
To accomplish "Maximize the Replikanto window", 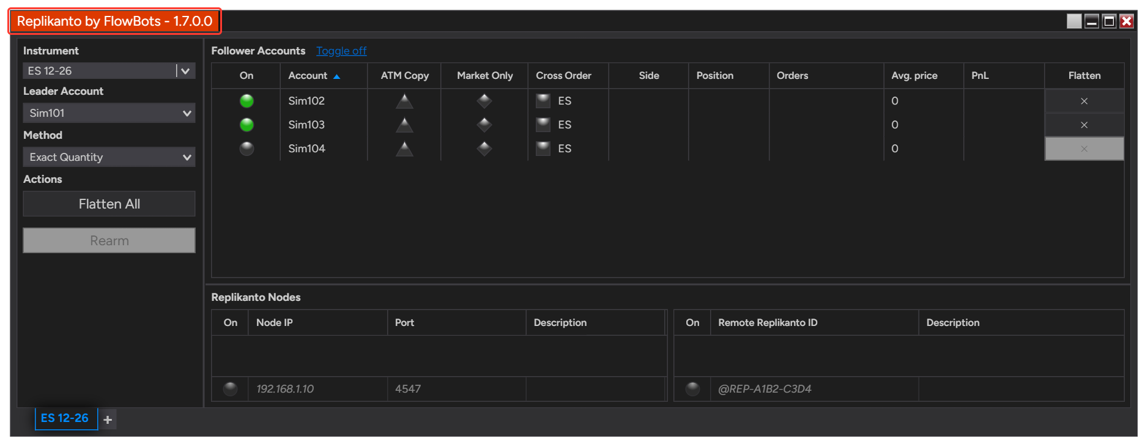I will 1109,21.
